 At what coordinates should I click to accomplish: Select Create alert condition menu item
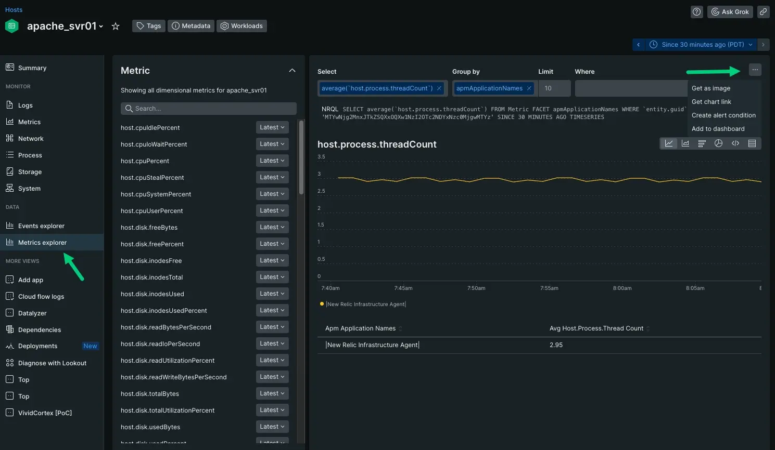click(723, 115)
